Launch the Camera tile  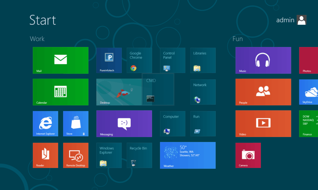click(x=248, y=155)
